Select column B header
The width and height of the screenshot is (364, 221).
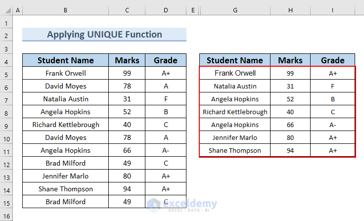pyautogui.click(x=65, y=10)
